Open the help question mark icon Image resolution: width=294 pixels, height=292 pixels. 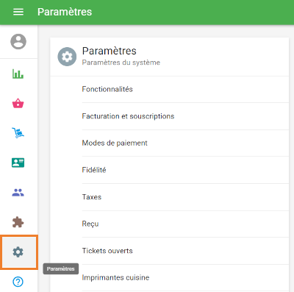pos(18,282)
